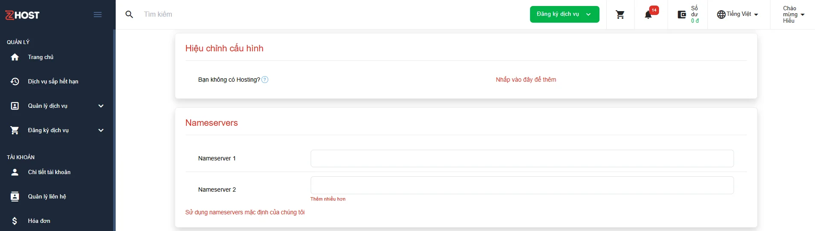Click the Hosting help question mark icon
The width and height of the screenshot is (815, 231).
tap(265, 80)
